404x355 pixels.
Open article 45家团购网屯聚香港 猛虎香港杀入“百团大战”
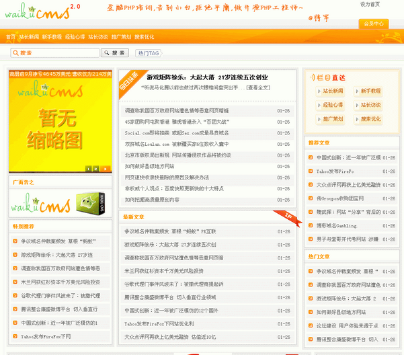(x=177, y=122)
